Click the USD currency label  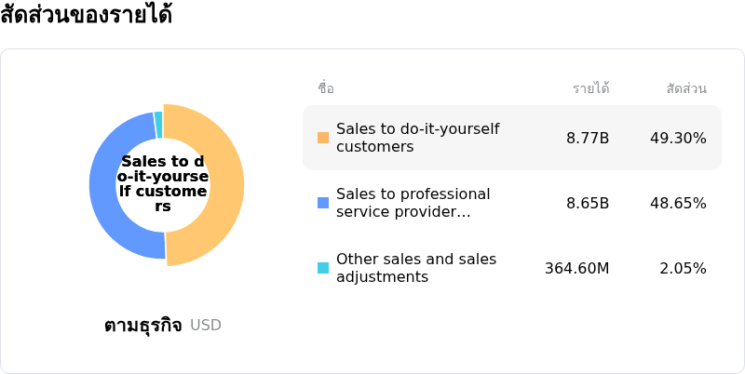(206, 326)
